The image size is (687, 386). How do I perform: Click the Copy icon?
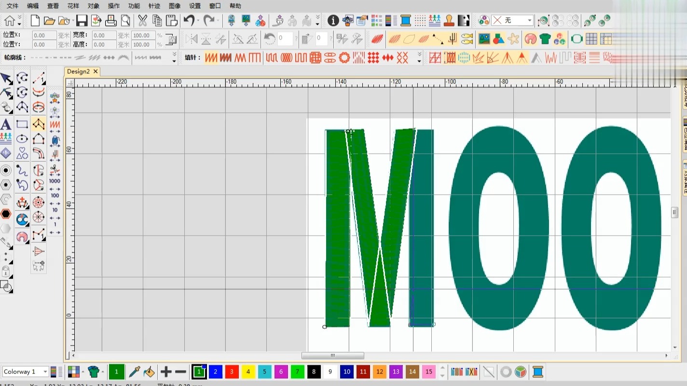pos(157,21)
